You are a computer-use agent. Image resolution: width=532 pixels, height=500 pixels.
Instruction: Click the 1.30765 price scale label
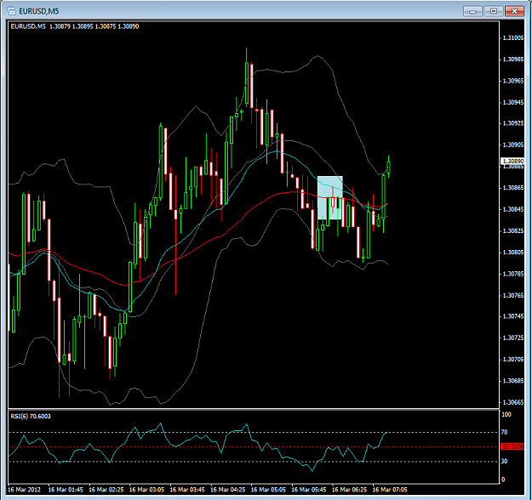click(x=513, y=295)
